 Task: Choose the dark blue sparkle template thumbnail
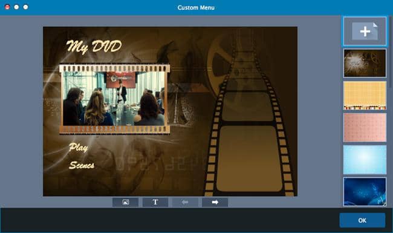365,192
